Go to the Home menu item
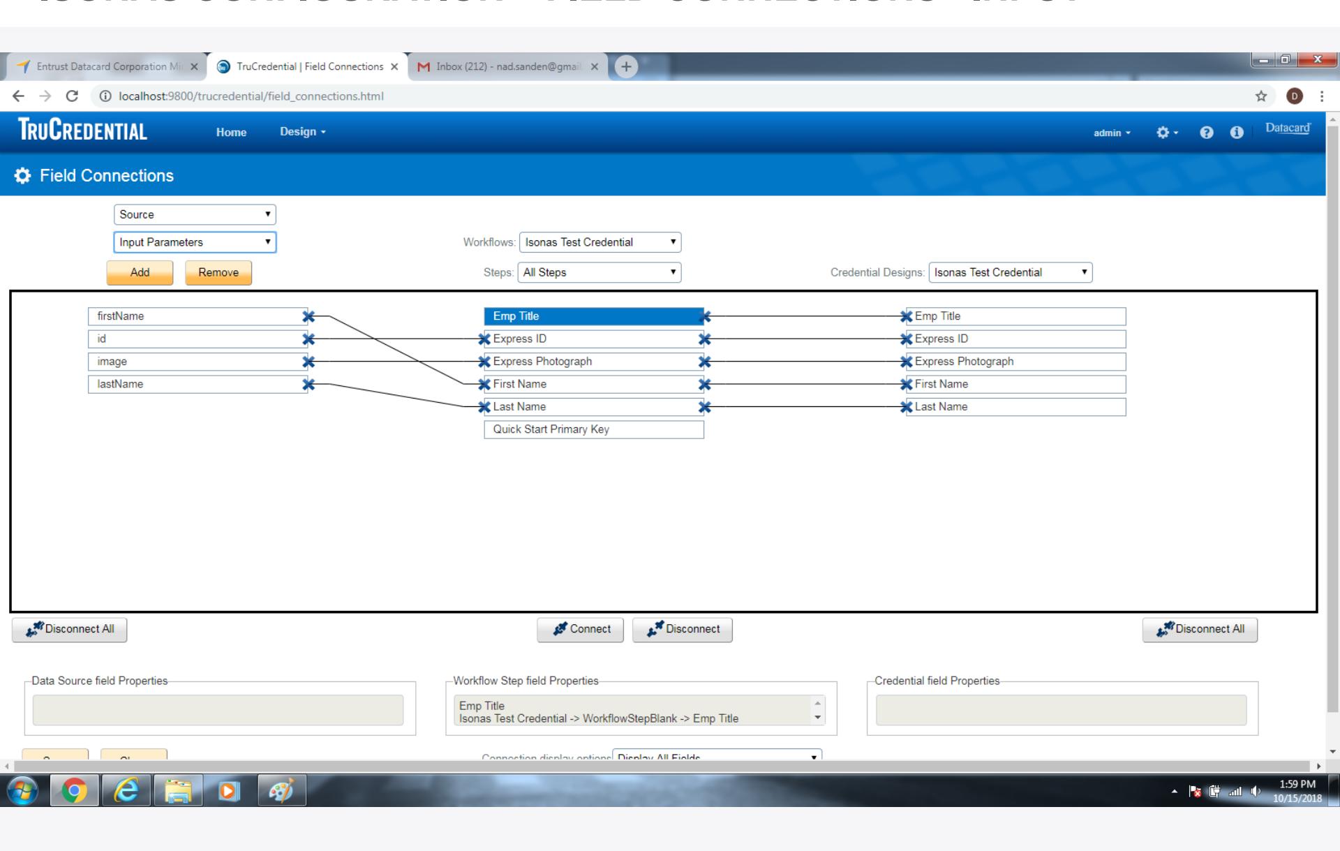 point(231,132)
